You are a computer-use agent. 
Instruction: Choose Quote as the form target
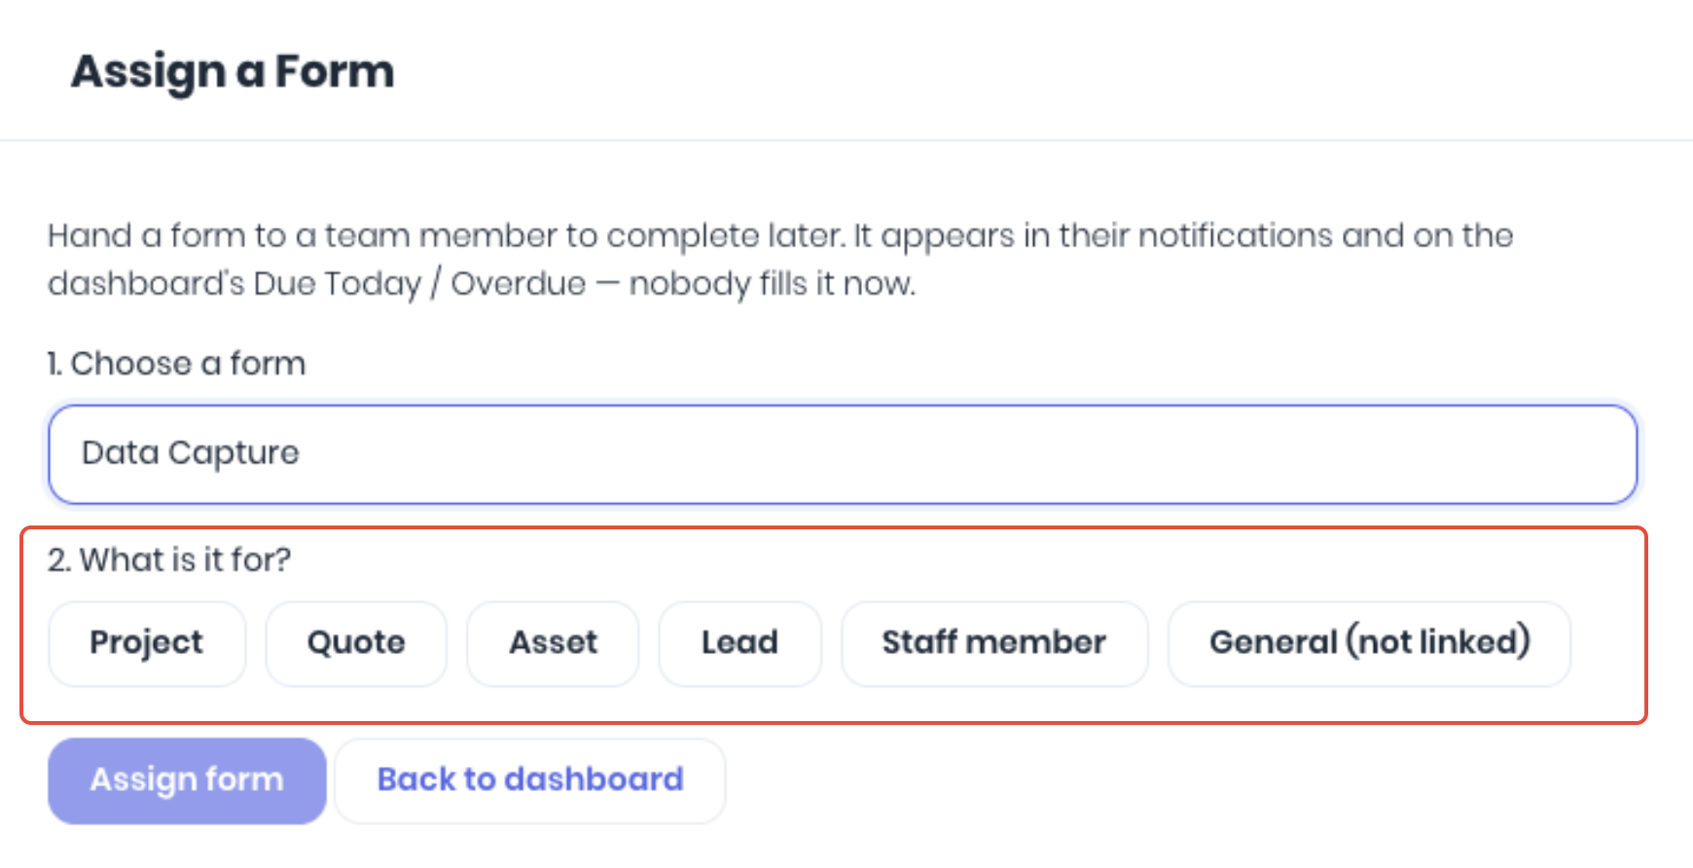[x=356, y=643]
